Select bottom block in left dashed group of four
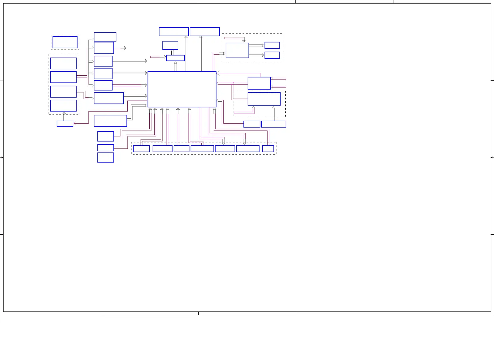Viewport: 500px width, 353px height. (64, 106)
